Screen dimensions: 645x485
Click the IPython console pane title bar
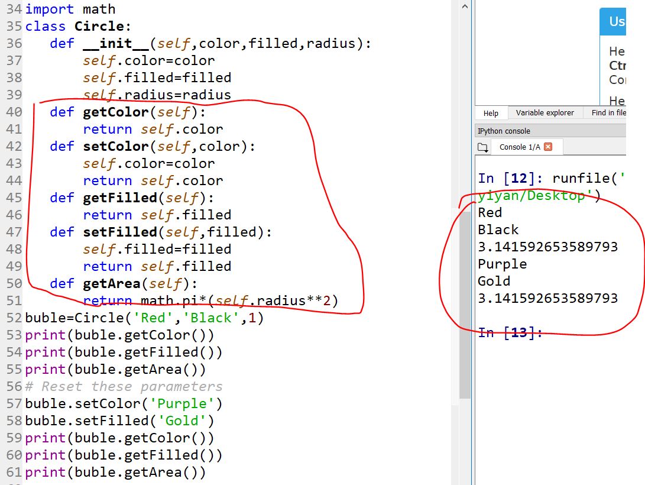(x=550, y=131)
